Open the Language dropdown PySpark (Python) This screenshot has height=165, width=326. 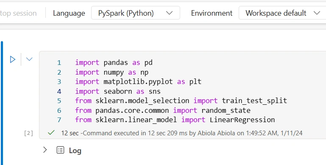tap(136, 13)
